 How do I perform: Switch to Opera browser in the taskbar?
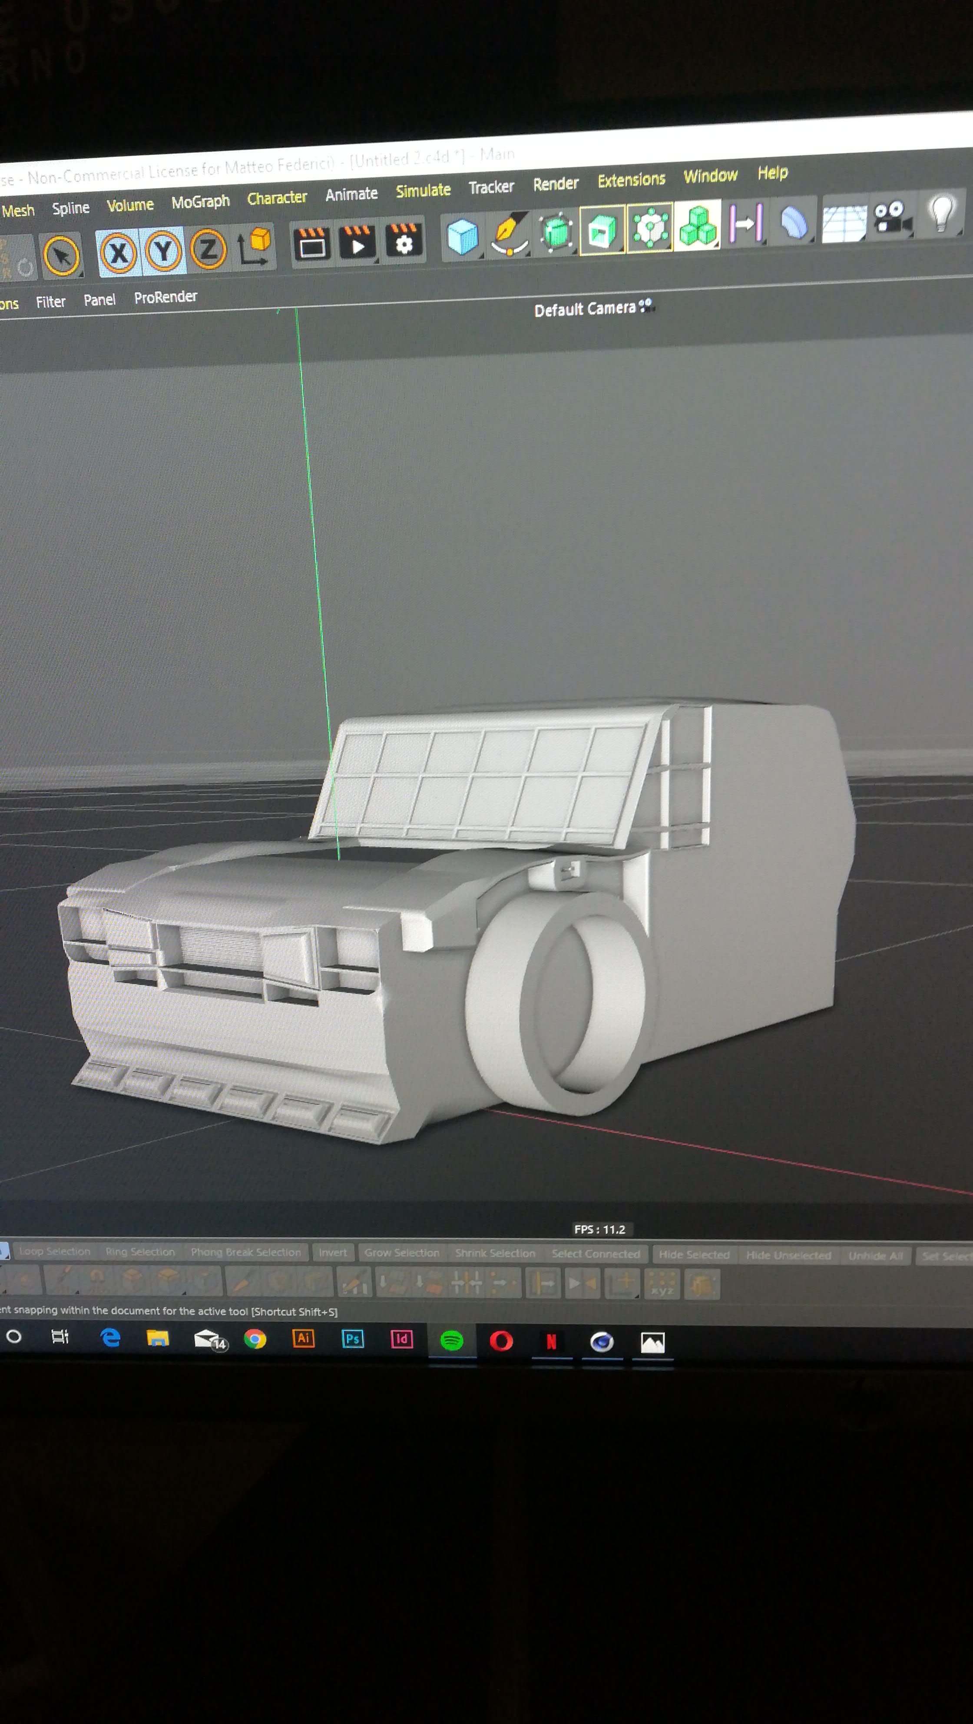coord(501,1341)
